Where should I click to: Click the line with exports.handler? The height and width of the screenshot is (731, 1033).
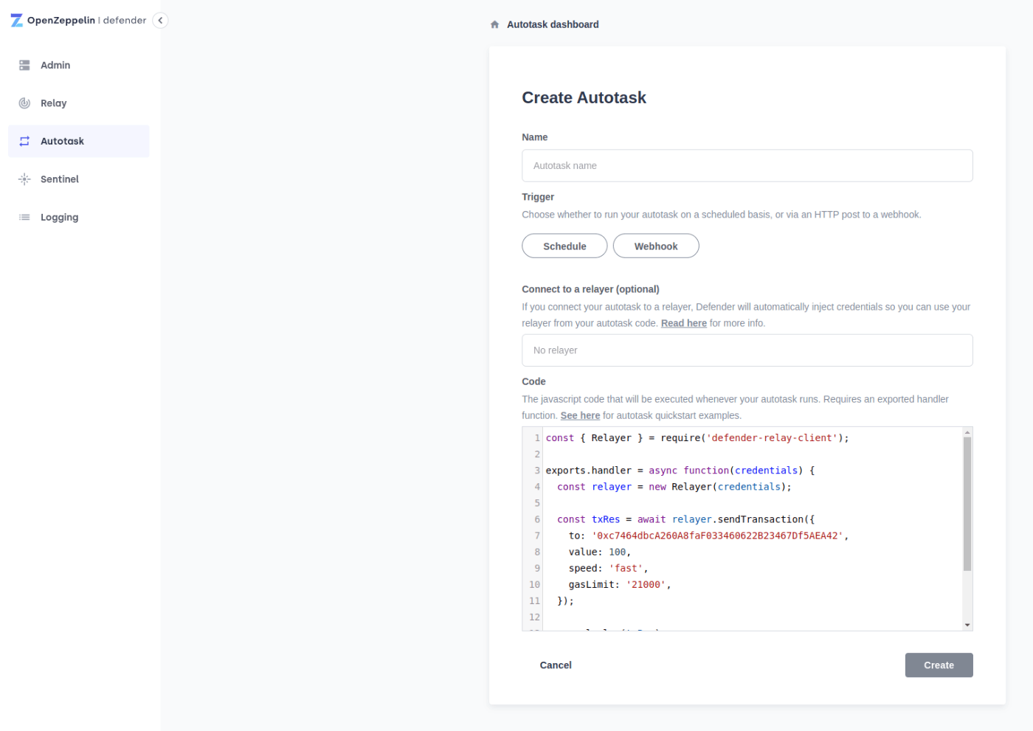point(680,471)
